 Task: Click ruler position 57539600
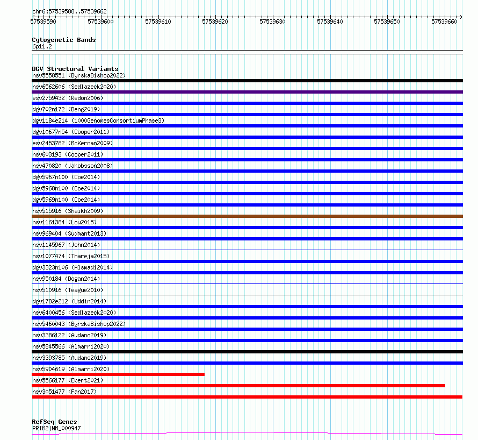pos(100,22)
